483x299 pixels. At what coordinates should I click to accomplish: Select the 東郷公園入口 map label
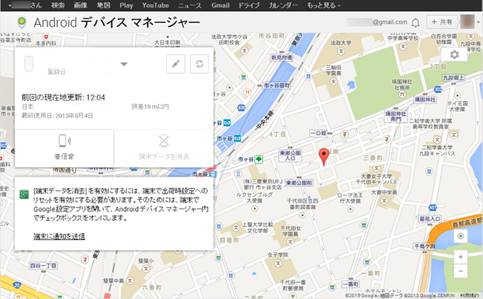[x=290, y=155]
